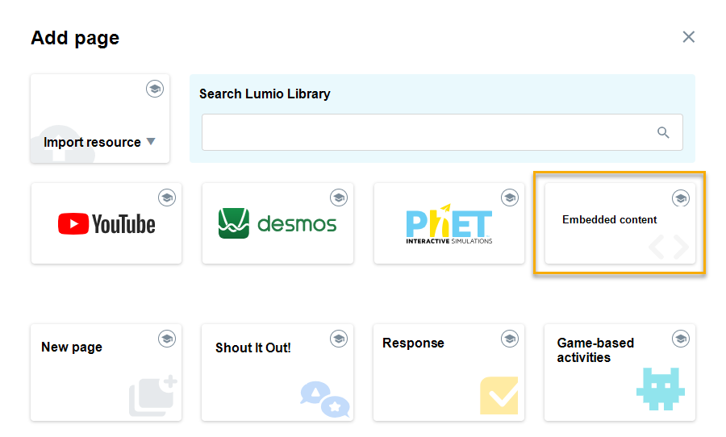Click graduation cap icon on Response card
The width and height of the screenshot is (726, 437).
[510, 339]
